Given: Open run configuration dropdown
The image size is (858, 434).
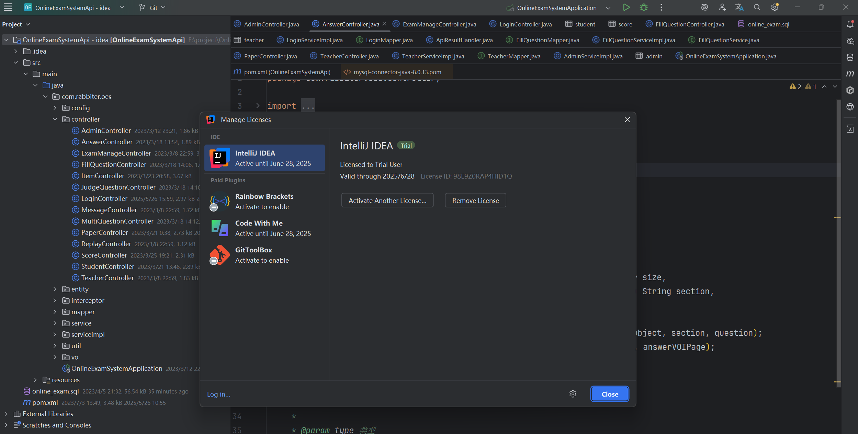Looking at the screenshot, I should (x=608, y=8).
